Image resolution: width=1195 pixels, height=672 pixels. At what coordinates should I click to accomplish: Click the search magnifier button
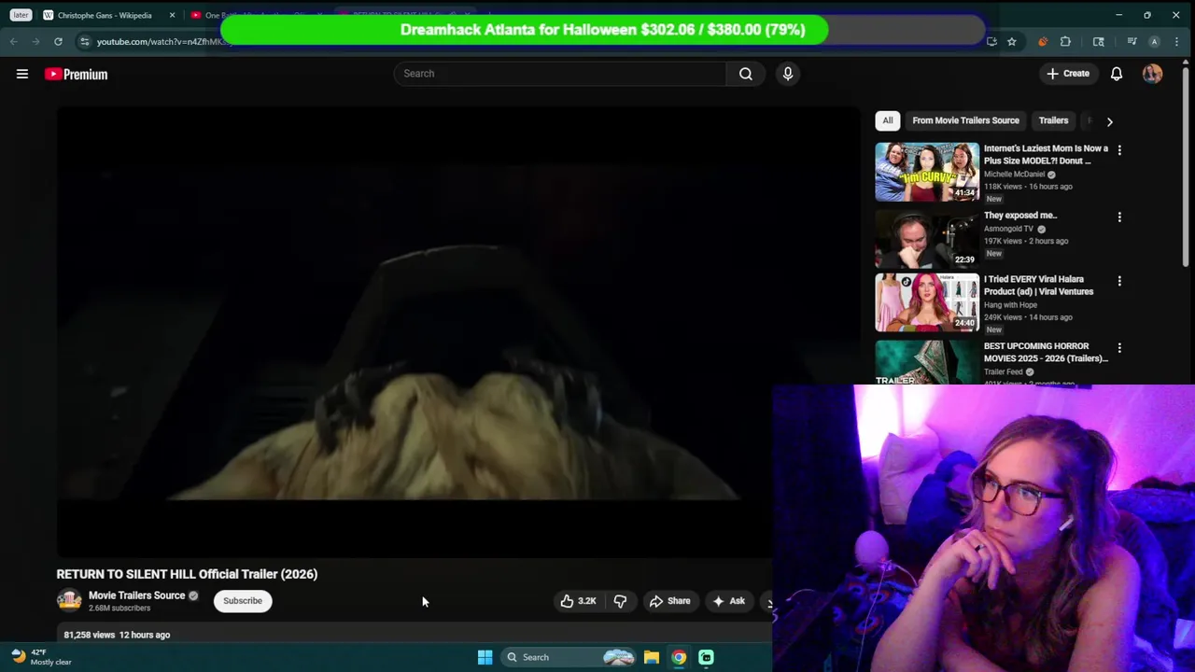[746, 74]
